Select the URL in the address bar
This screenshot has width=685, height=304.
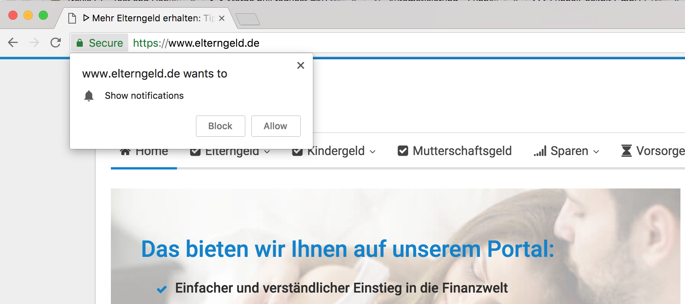click(x=196, y=43)
